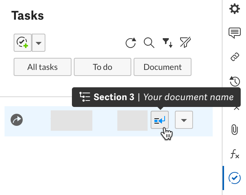Open the links panel in the sidebar

235,57
